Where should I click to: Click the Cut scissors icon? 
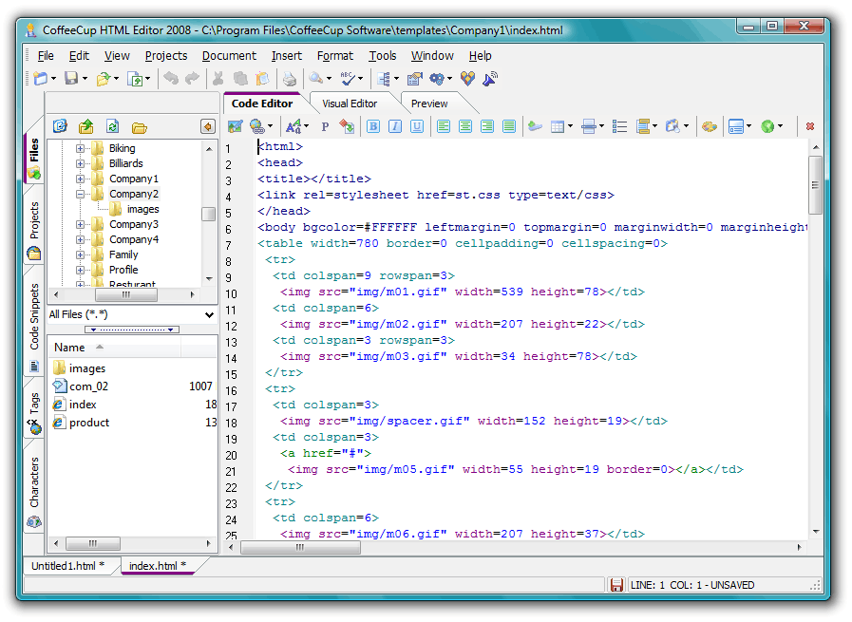tap(218, 79)
